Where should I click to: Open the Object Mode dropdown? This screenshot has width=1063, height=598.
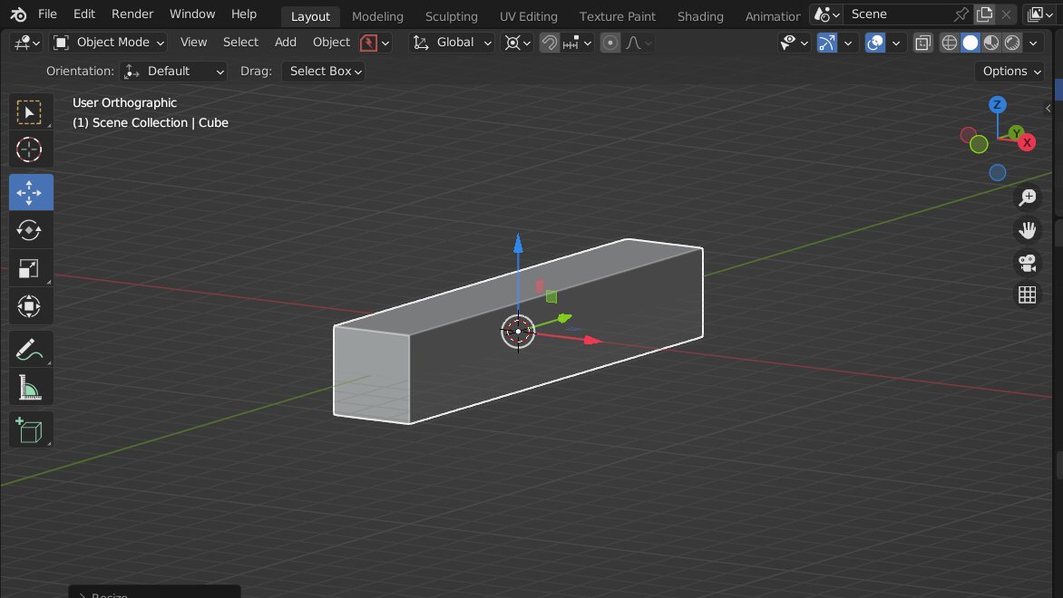point(109,43)
